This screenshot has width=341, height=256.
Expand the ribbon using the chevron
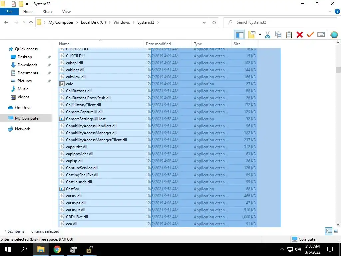(330, 12)
